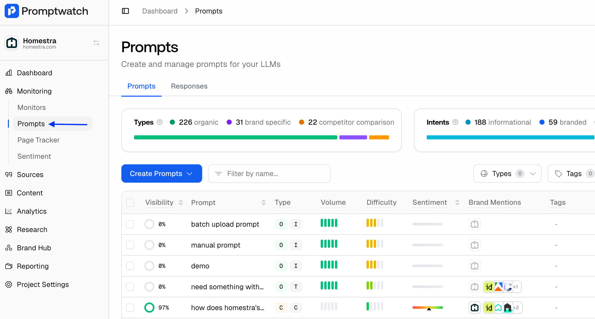Open the Tags filter dropdown
The image size is (595, 319).
pos(574,173)
